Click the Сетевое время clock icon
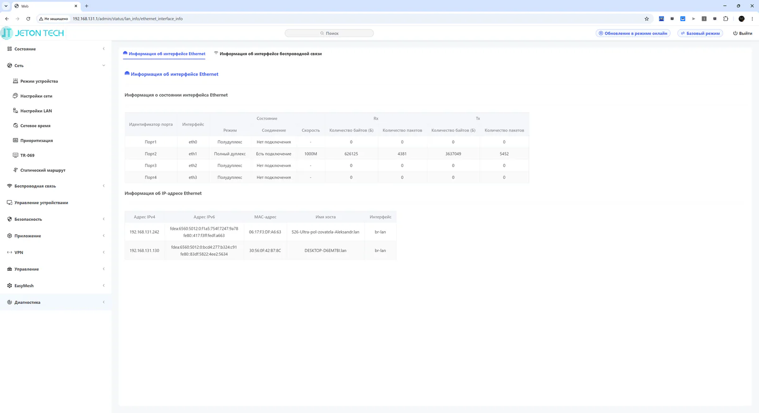759x413 pixels. click(15, 125)
